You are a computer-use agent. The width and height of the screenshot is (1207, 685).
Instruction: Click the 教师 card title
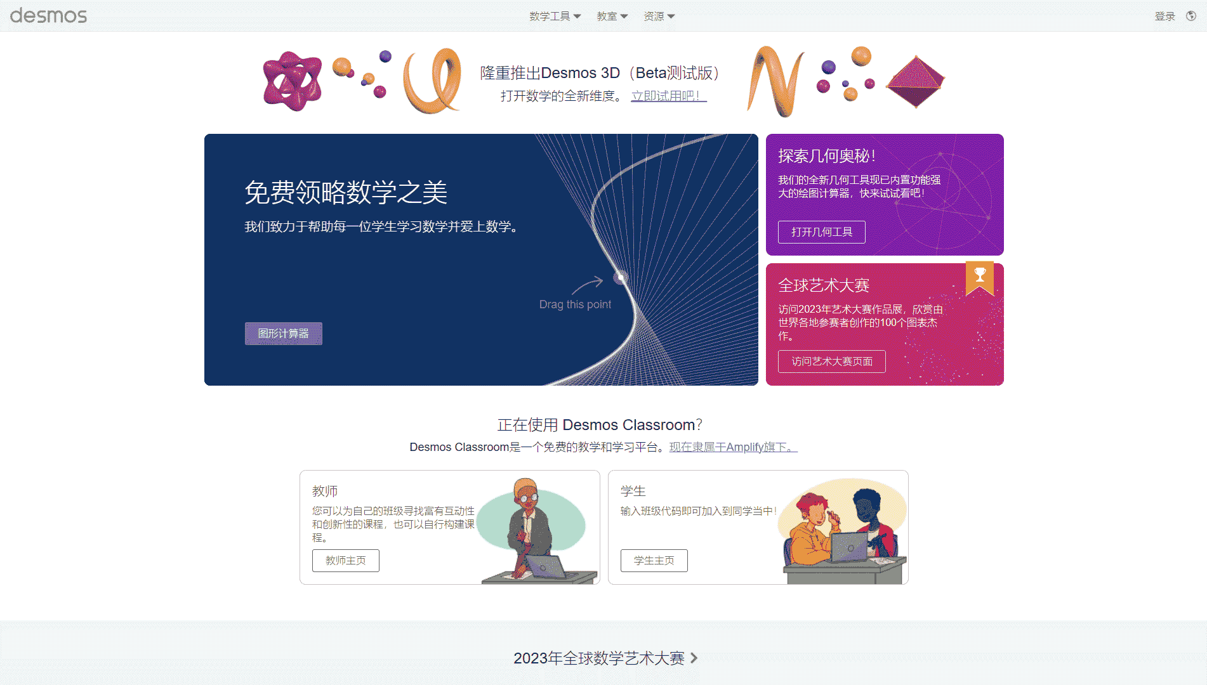click(325, 491)
